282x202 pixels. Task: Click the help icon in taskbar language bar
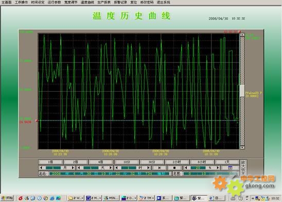[240, 198]
